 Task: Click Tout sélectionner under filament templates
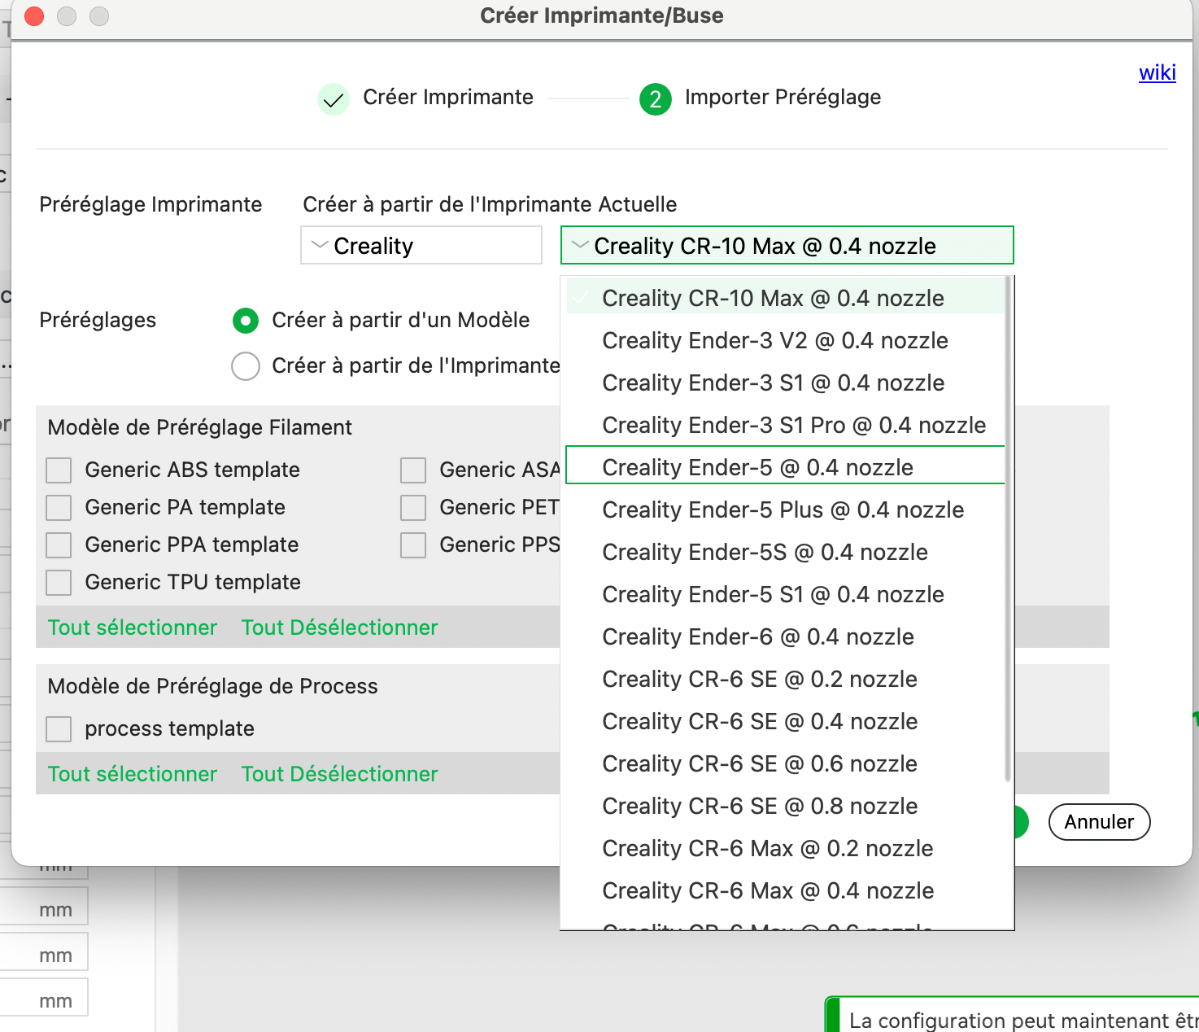click(133, 628)
